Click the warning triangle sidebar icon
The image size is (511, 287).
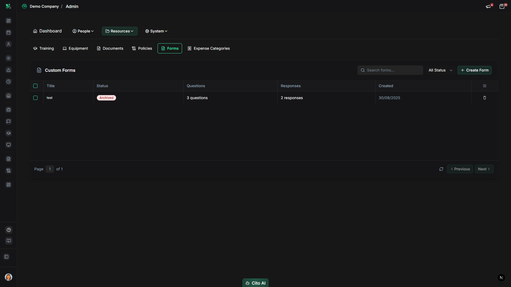click(9, 70)
